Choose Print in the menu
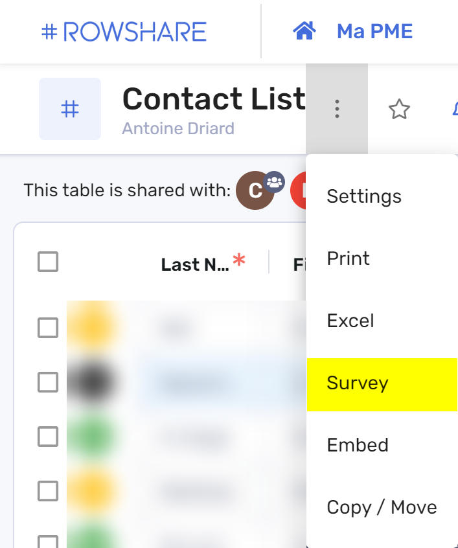Viewport: 458px width, 548px height. coord(382,258)
